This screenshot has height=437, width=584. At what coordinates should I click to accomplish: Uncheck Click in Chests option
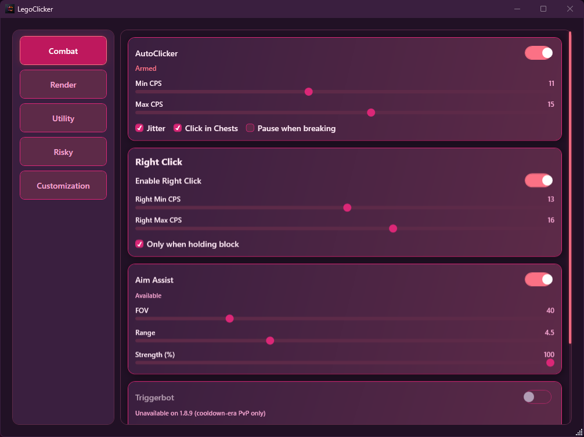coord(178,128)
